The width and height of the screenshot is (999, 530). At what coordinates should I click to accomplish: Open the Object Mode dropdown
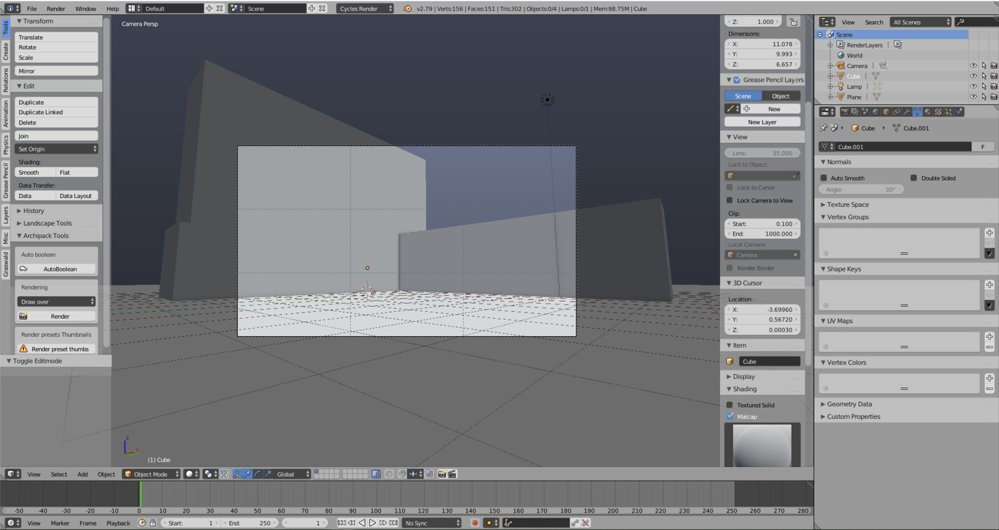[x=151, y=474]
